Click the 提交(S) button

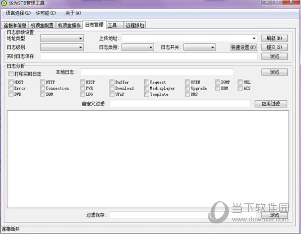pyautogui.click(x=274, y=47)
